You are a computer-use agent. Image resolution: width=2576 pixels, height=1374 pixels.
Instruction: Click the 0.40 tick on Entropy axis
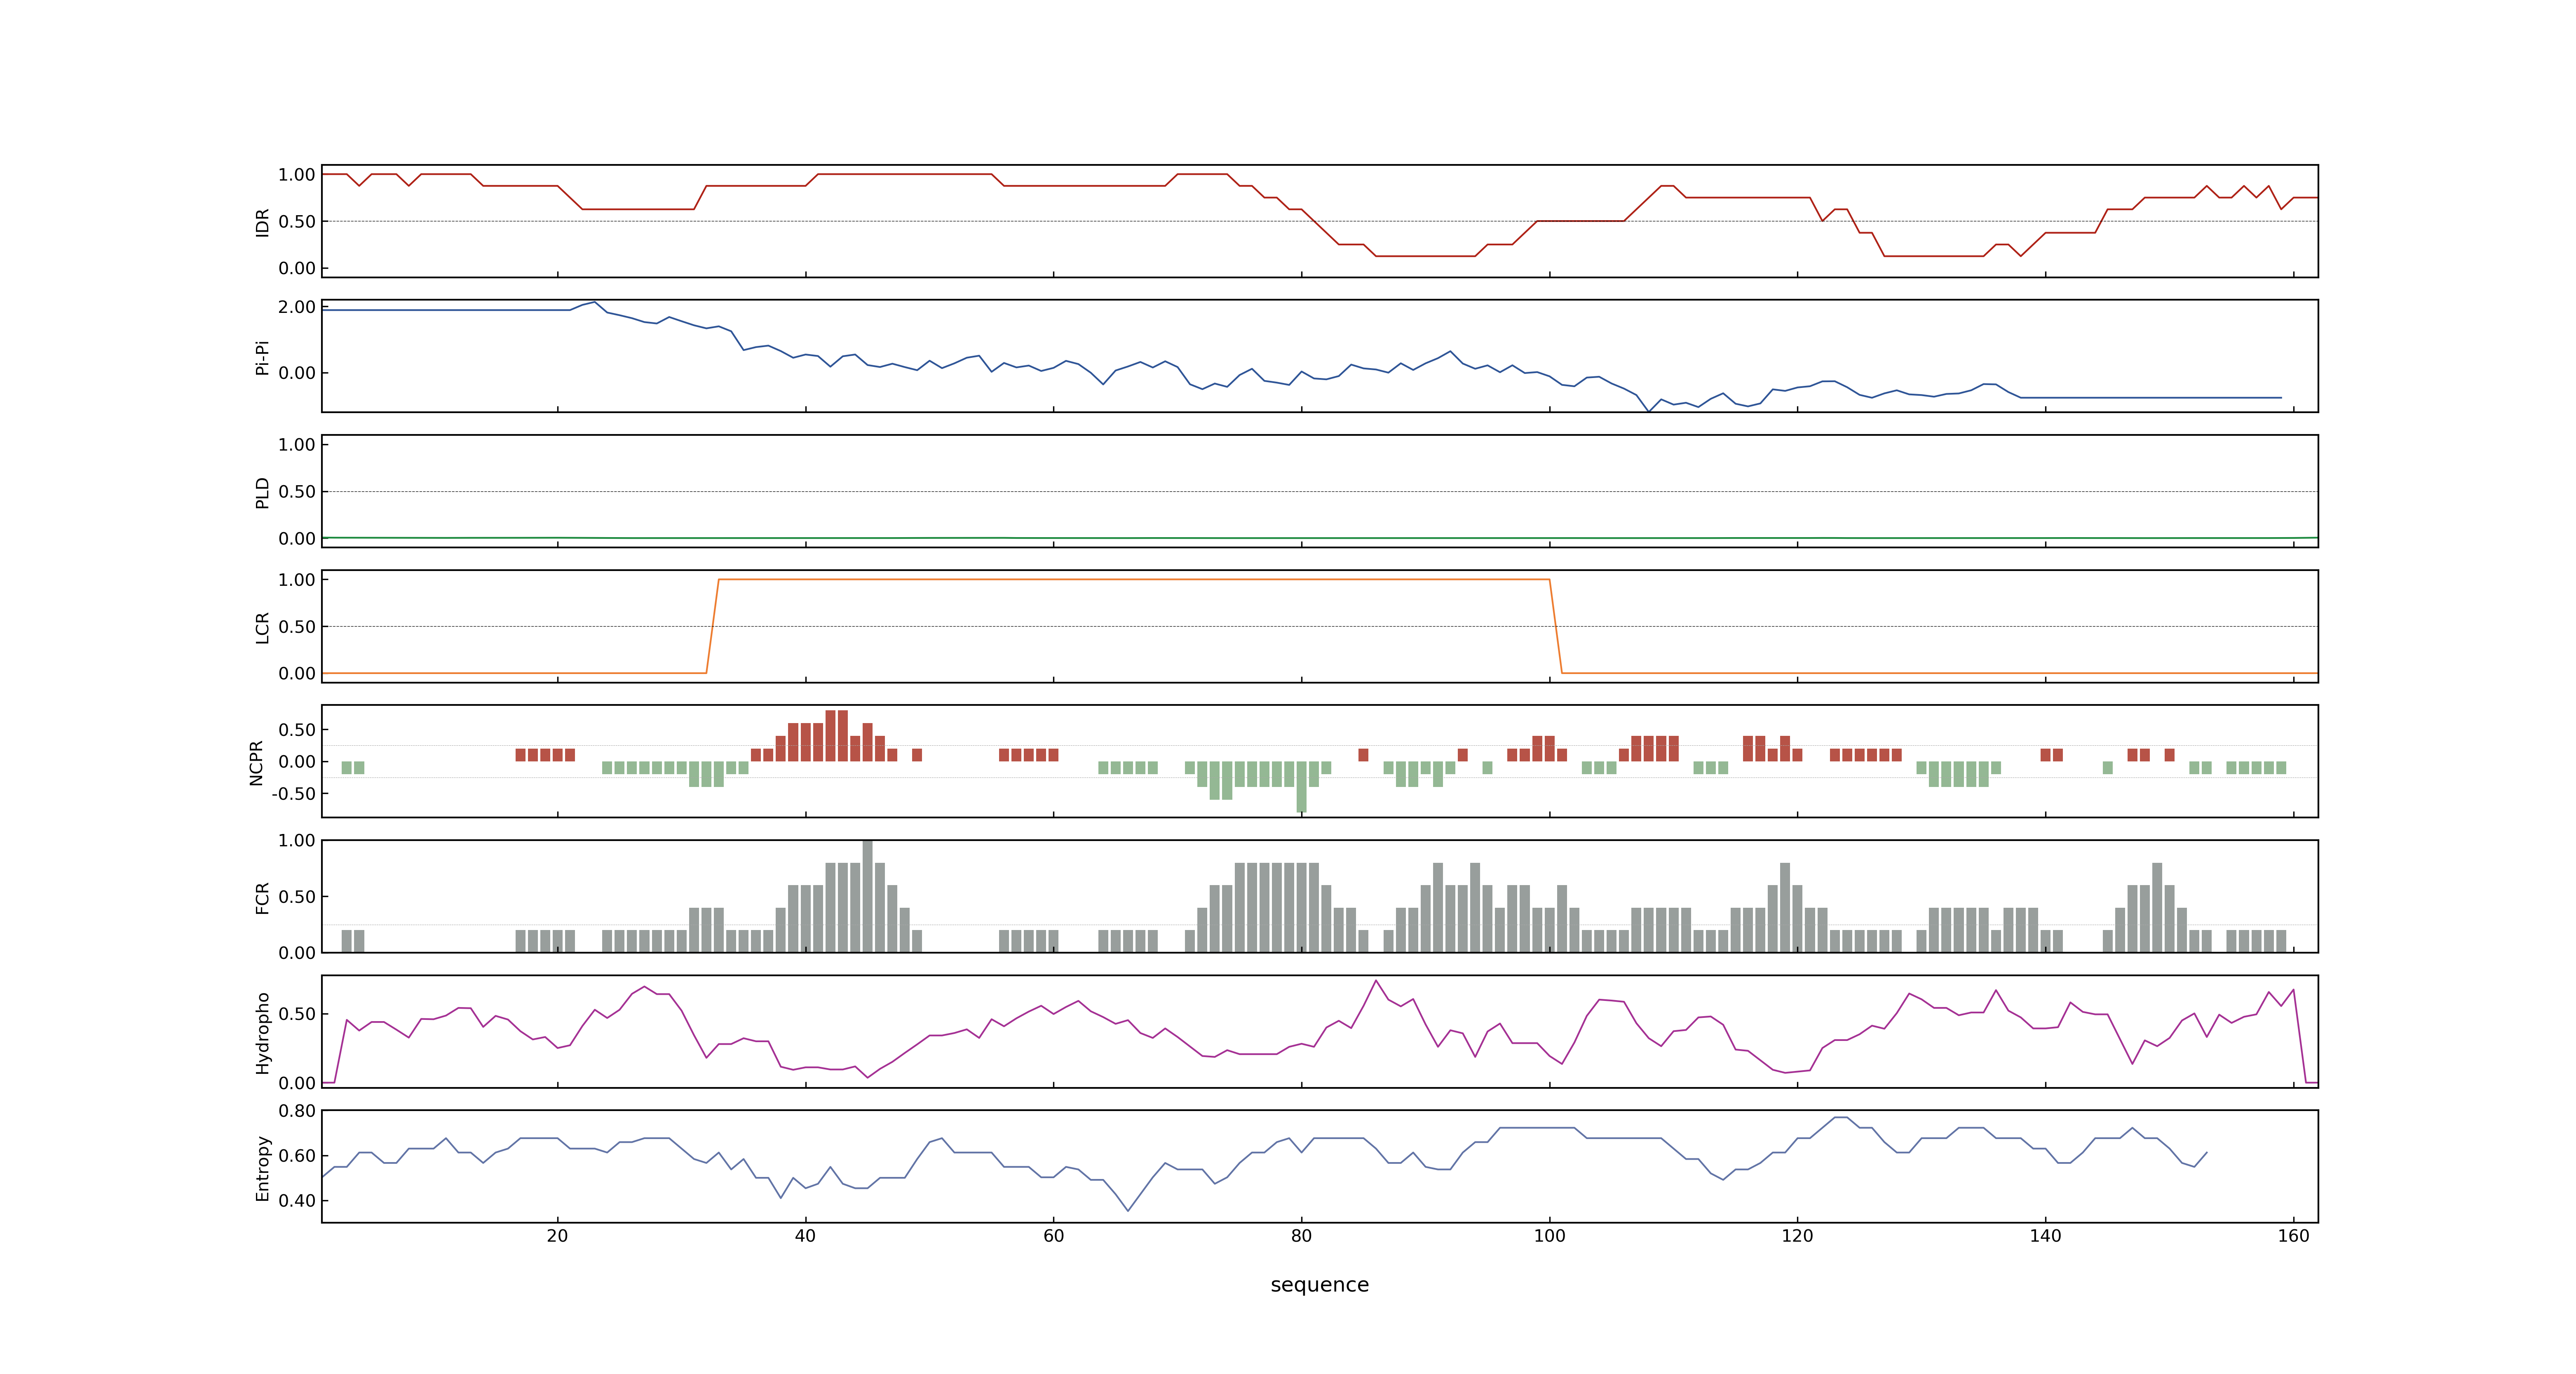tap(297, 1201)
